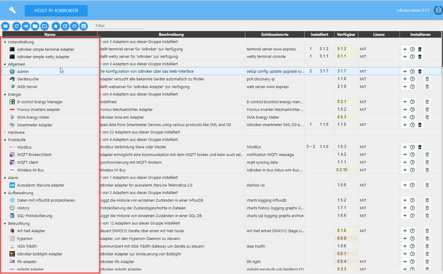
Task: Toggle expert mode badge icon
Action: [x=84, y=26]
